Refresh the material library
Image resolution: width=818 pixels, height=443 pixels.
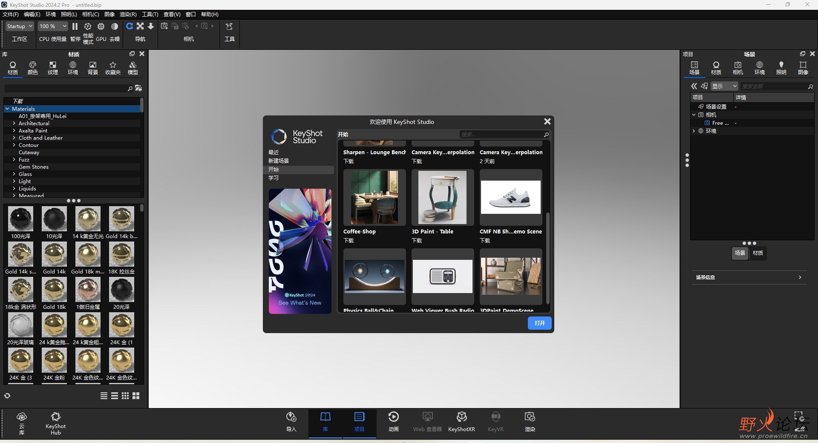pyautogui.click(x=7, y=396)
